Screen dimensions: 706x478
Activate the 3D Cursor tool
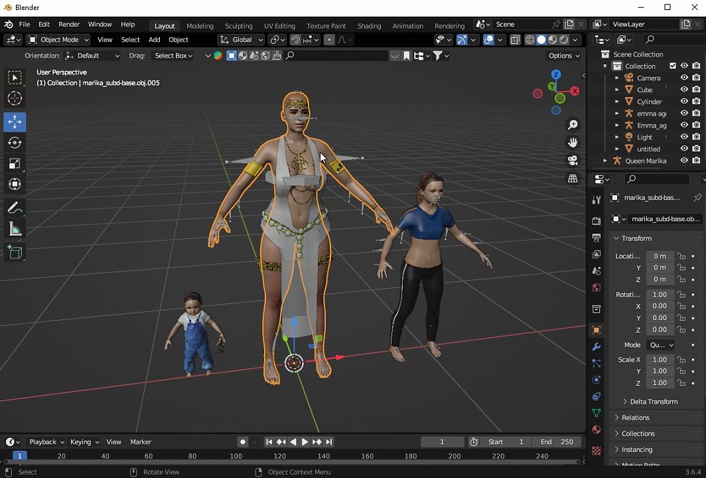(x=15, y=98)
